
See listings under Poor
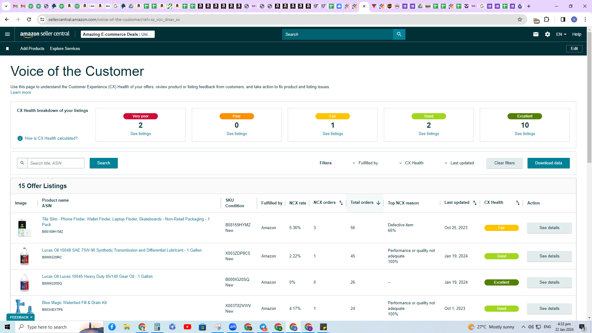pos(236,134)
